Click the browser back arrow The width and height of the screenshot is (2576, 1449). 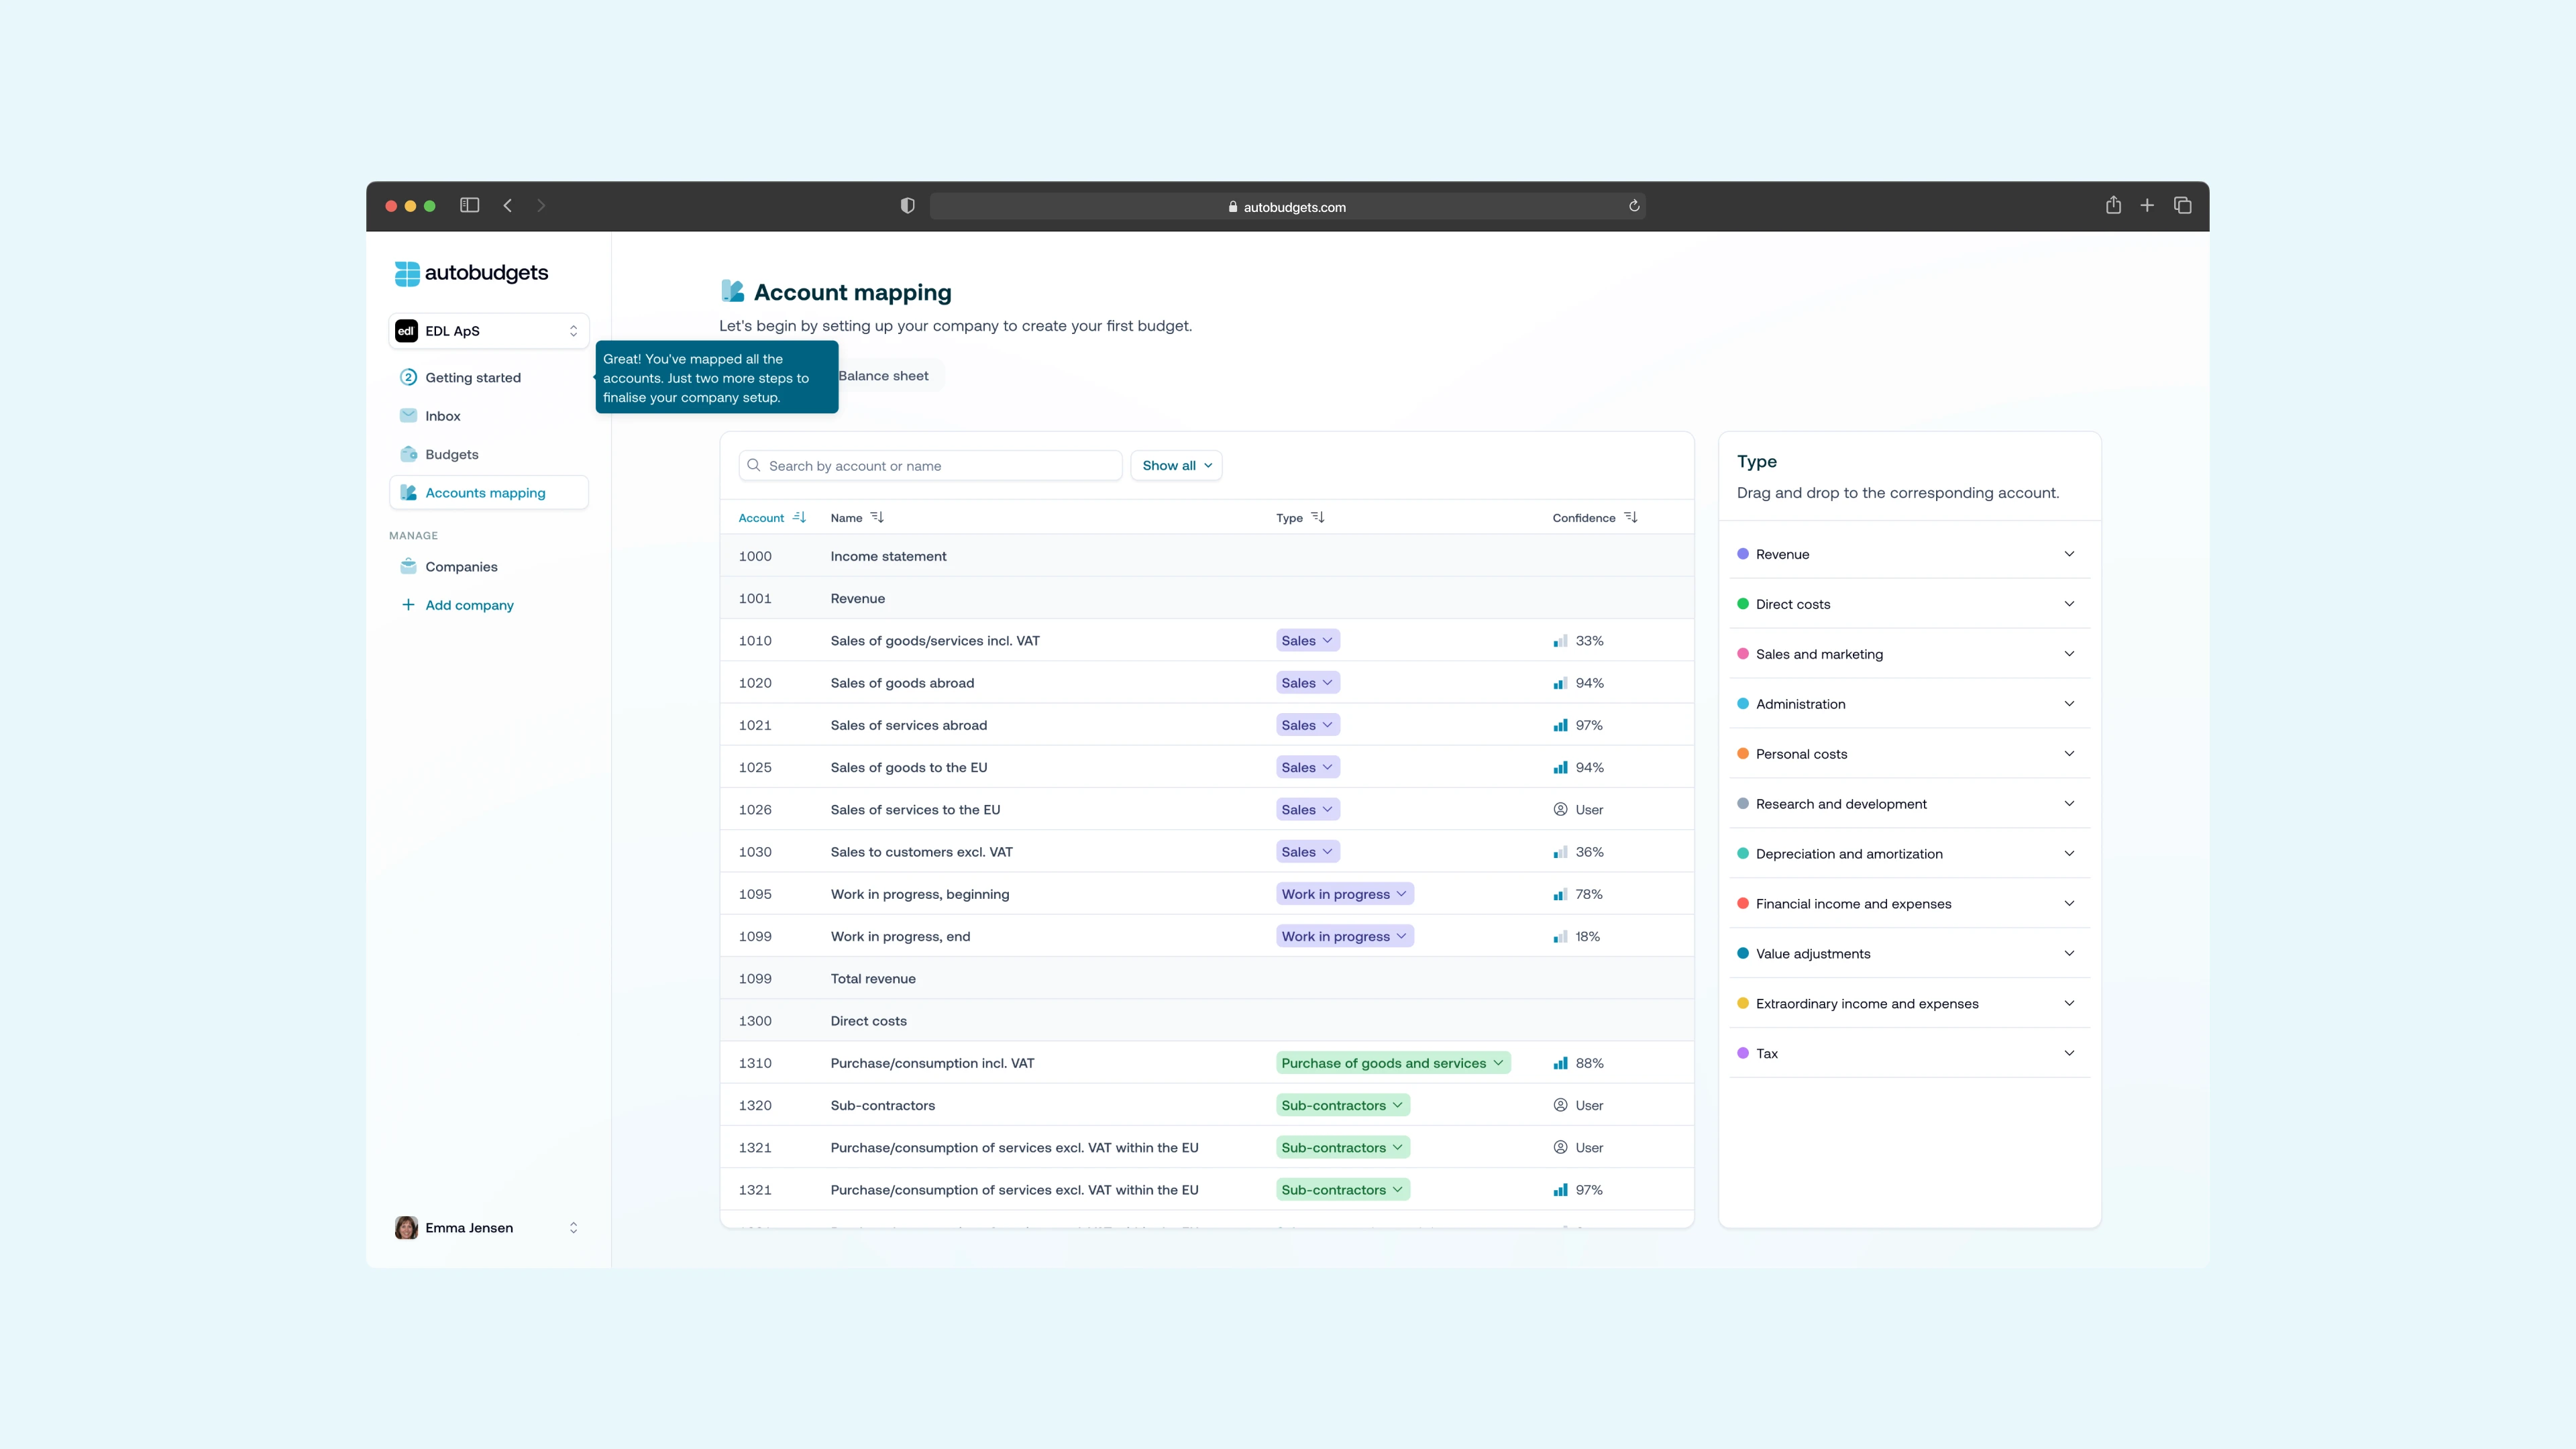click(508, 205)
